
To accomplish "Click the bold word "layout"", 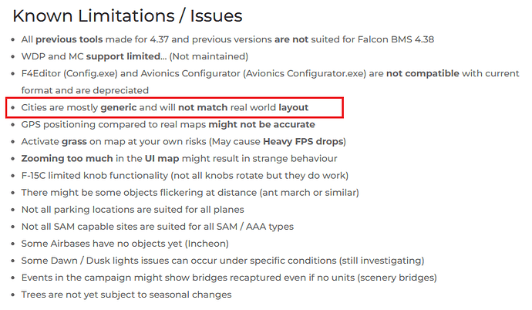I will [294, 107].
